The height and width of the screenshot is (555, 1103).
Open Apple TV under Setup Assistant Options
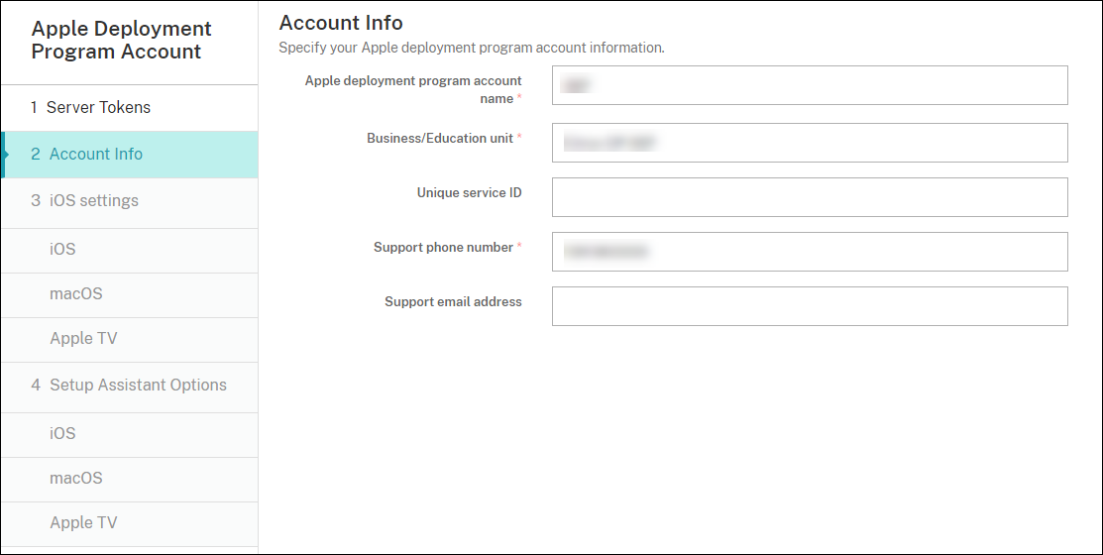[83, 522]
